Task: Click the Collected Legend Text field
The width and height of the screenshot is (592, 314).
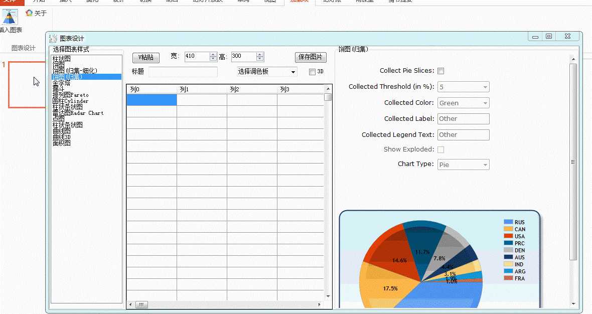Action: pyautogui.click(x=464, y=135)
